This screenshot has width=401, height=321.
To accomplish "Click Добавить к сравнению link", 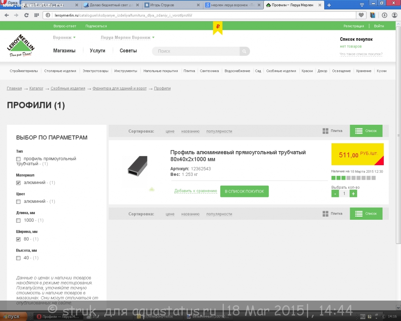I will click(x=196, y=191).
